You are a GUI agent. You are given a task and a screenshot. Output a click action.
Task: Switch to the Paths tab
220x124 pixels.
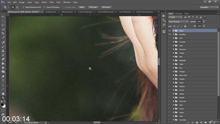tap(187, 13)
